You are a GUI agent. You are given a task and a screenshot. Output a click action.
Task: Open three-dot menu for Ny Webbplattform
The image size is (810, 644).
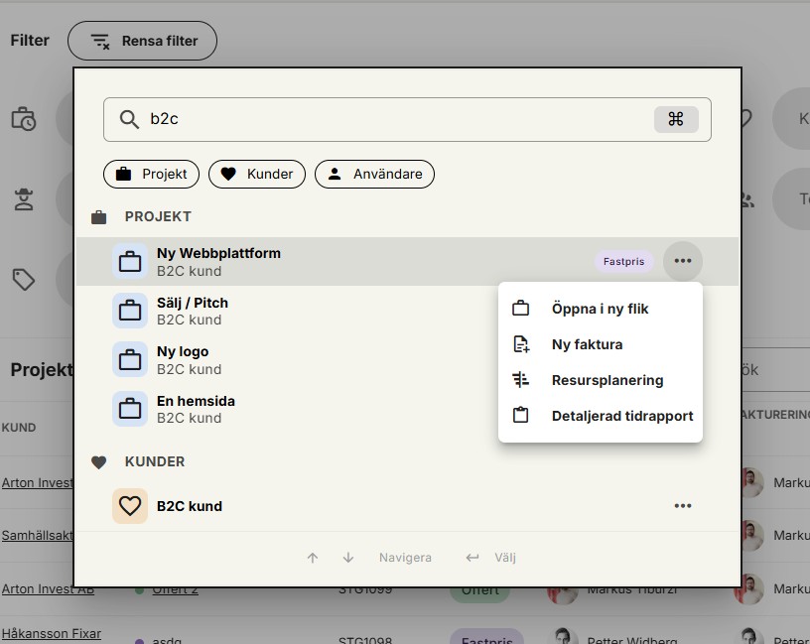682,262
